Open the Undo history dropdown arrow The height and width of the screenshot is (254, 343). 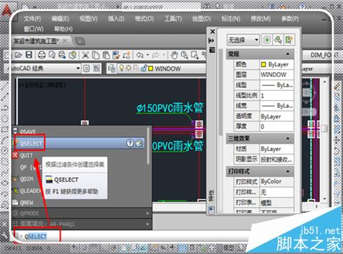coord(147,55)
